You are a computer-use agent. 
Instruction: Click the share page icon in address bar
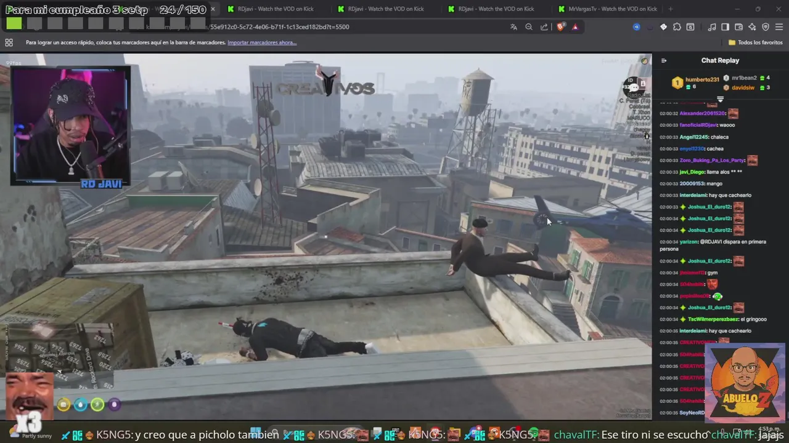pos(544,27)
